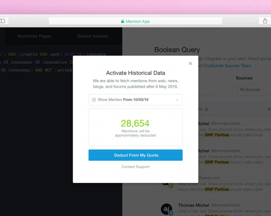Expand the Show Mention From date chevron
Screen dimensions: 271x216
click(177, 100)
